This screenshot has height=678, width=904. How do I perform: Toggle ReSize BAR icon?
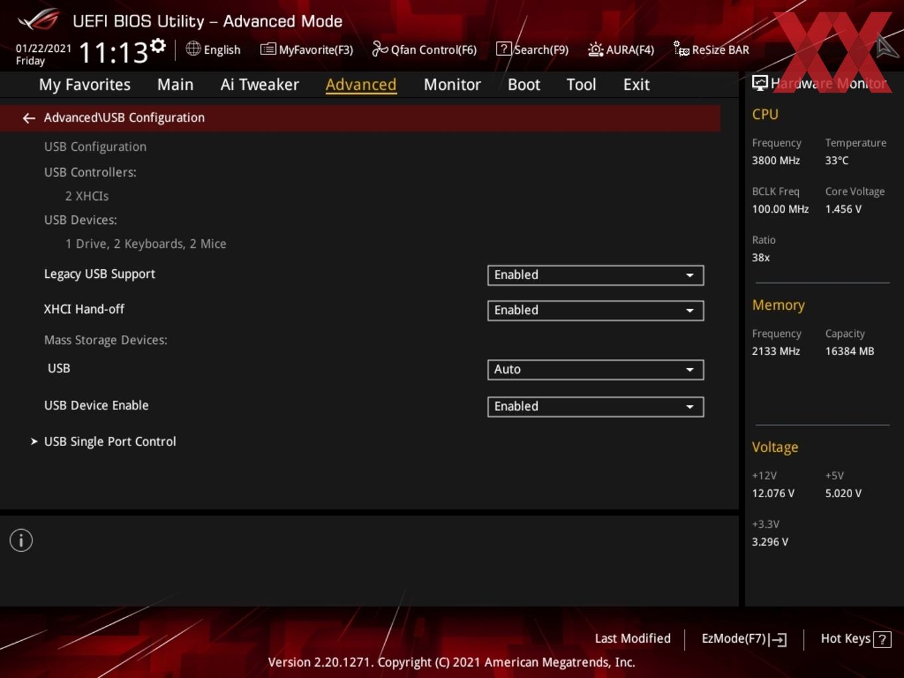click(x=681, y=49)
